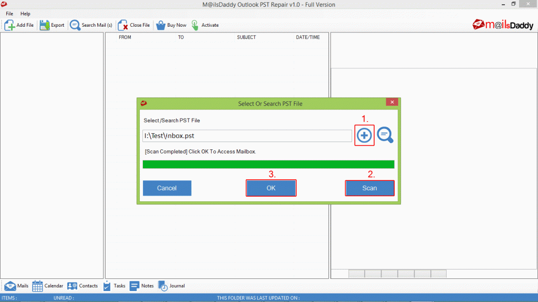This screenshot has height=302, width=538.
Task: Click the plus icon to add PST file
Action: click(x=364, y=135)
